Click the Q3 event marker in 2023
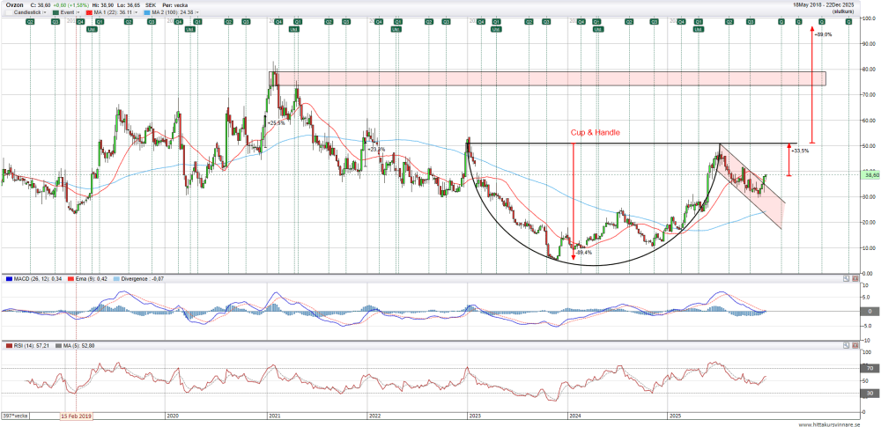The image size is (881, 427). click(x=546, y=22)
